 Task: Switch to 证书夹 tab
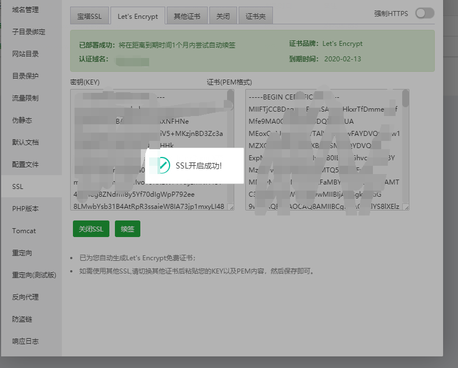tap(256, 16)
